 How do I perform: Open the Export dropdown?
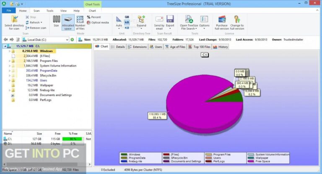tap(170, 23)
